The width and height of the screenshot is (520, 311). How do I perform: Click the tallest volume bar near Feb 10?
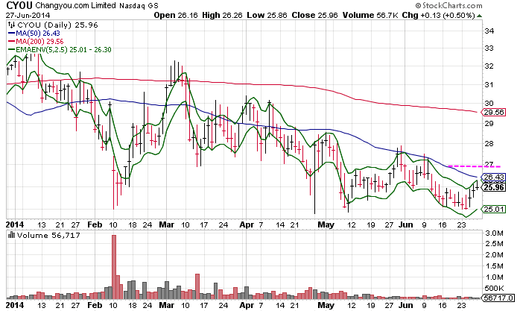114,267
